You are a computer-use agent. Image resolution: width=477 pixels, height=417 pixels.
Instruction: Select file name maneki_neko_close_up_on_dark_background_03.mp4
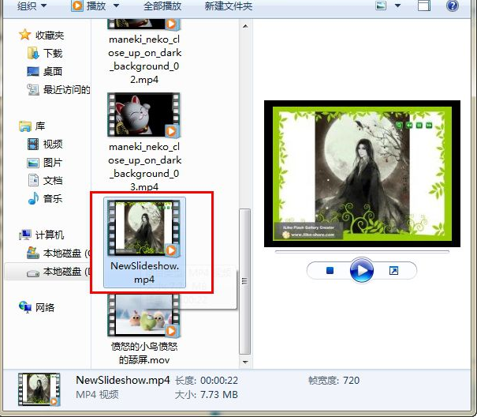[144, 167]
